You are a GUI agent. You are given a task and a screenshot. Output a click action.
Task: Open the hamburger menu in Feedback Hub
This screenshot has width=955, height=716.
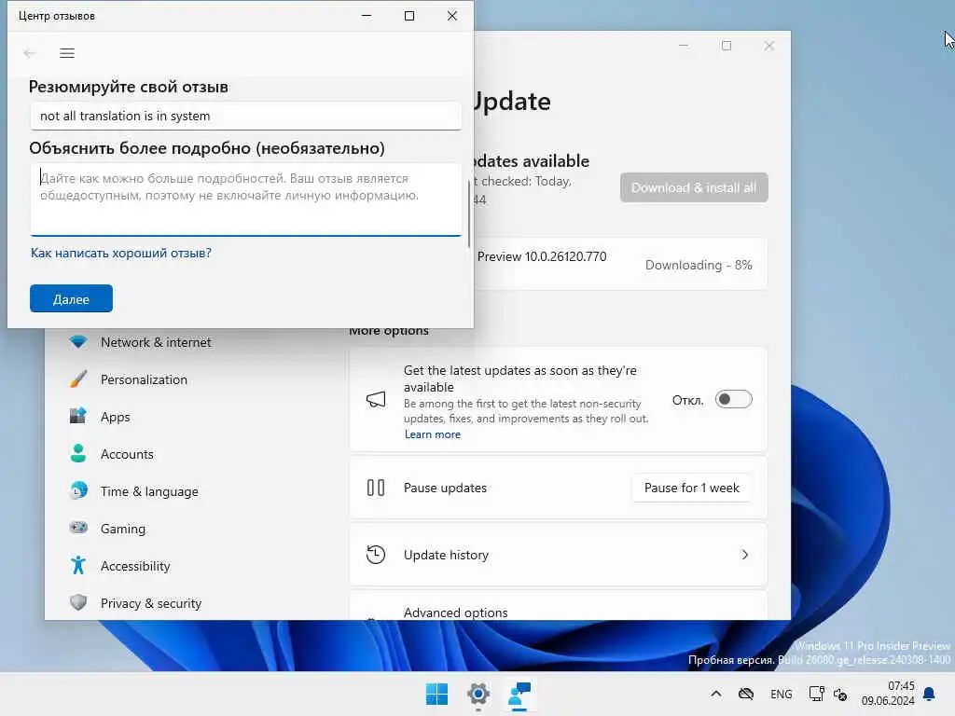coord(67,53)
